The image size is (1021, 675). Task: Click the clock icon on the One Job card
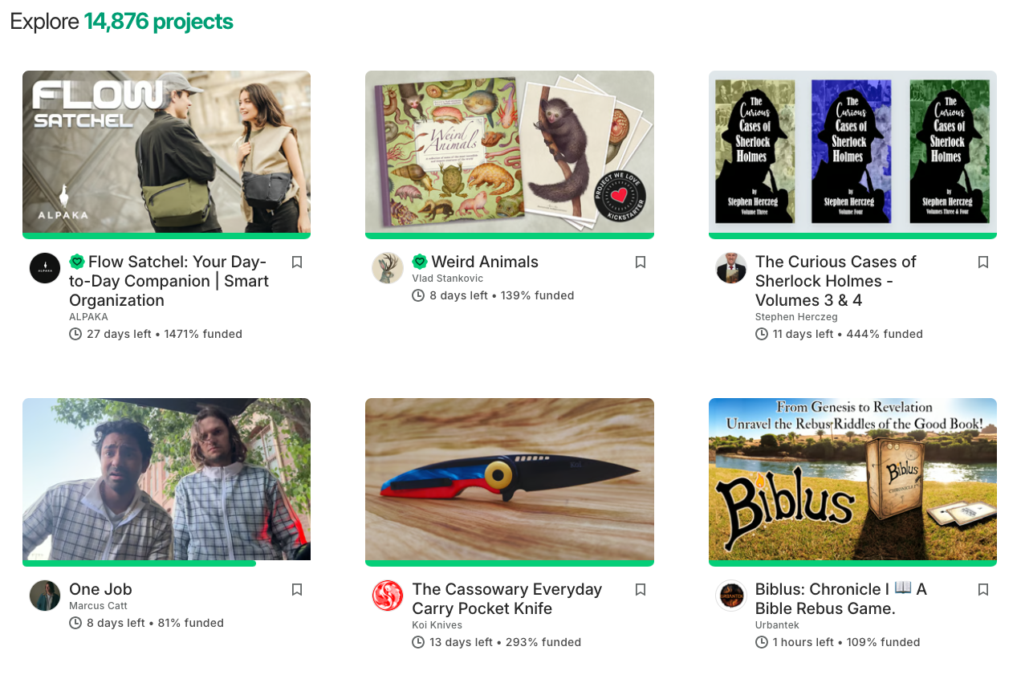tap(74, 622)
